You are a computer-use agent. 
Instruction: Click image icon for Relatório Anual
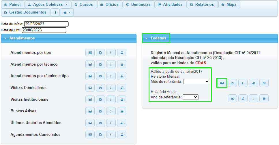[232, 98]
